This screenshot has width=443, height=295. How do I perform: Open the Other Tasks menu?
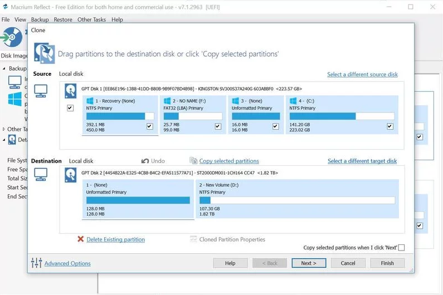coord(91,19)
